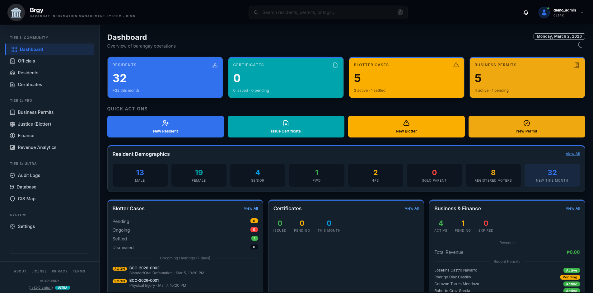This screenshot has height=293, width=593.
Task: Click the About footer link
Action: (20, 272)
